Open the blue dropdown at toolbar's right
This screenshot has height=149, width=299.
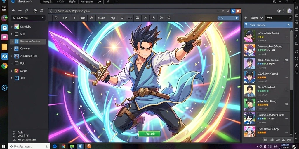(228, 18)
